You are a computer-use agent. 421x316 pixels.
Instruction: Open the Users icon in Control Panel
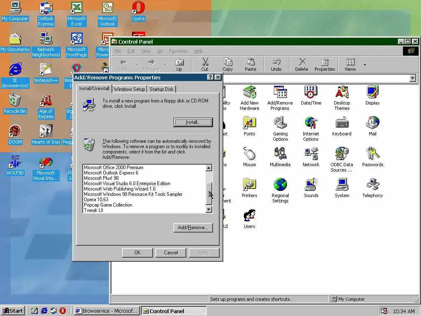click(x=250, y=219)
